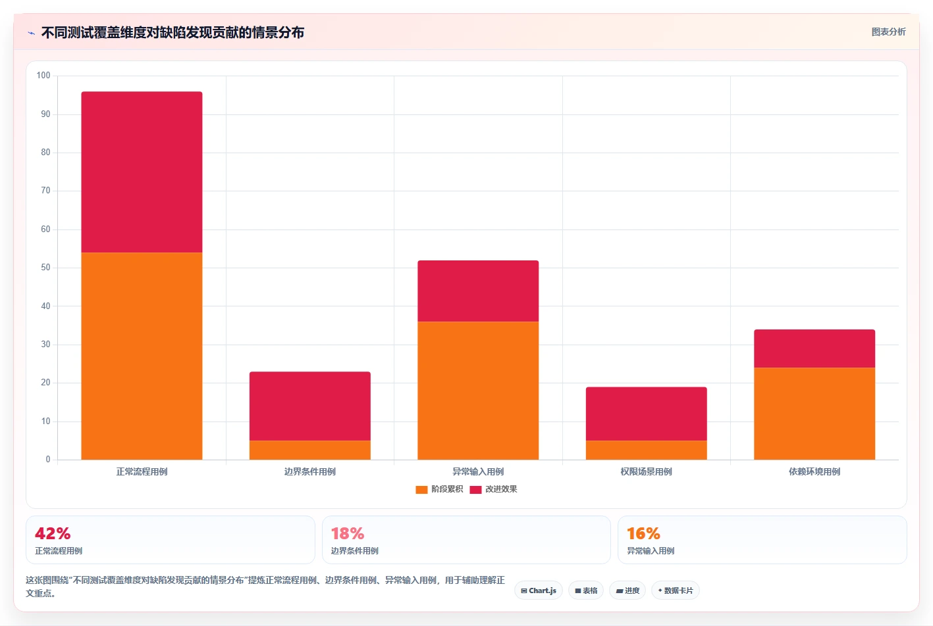The width and height of the screenshot is (933, 626).
Task: Click the y-axis value 50
Action: click(x=45, y=268)
